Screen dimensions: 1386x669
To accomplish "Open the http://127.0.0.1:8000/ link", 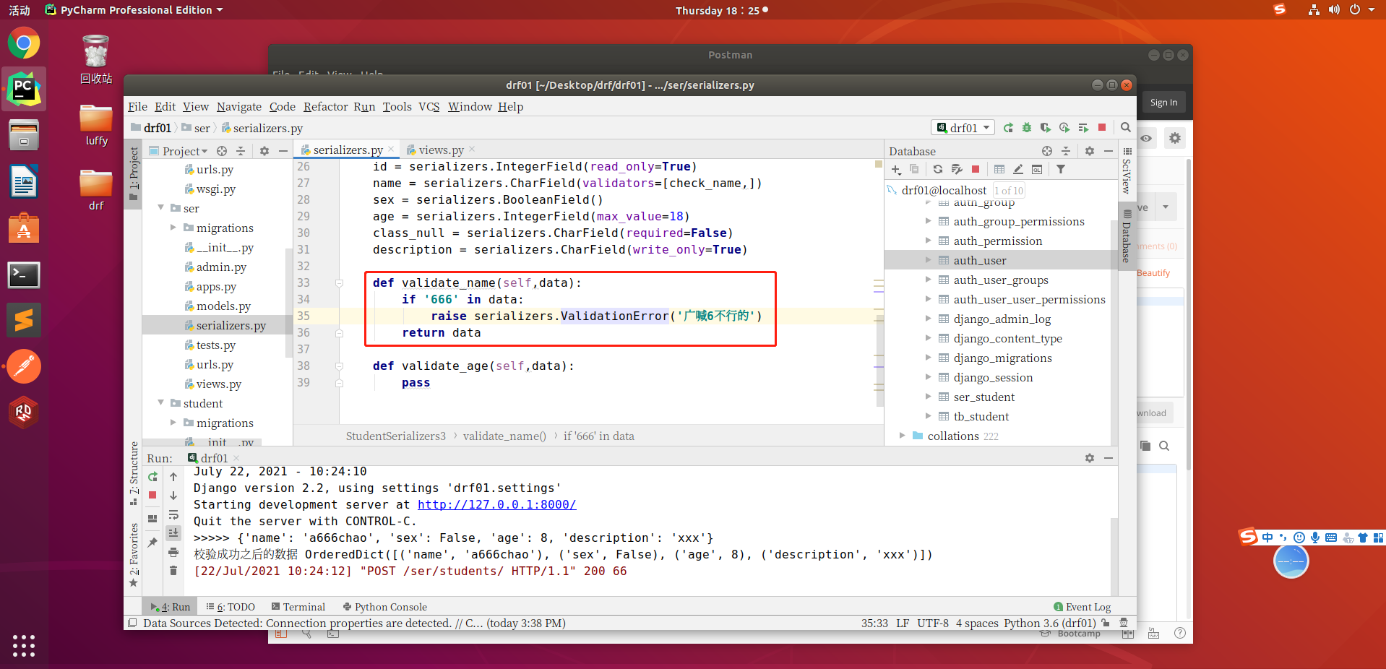I will click(x=497, y=504).
